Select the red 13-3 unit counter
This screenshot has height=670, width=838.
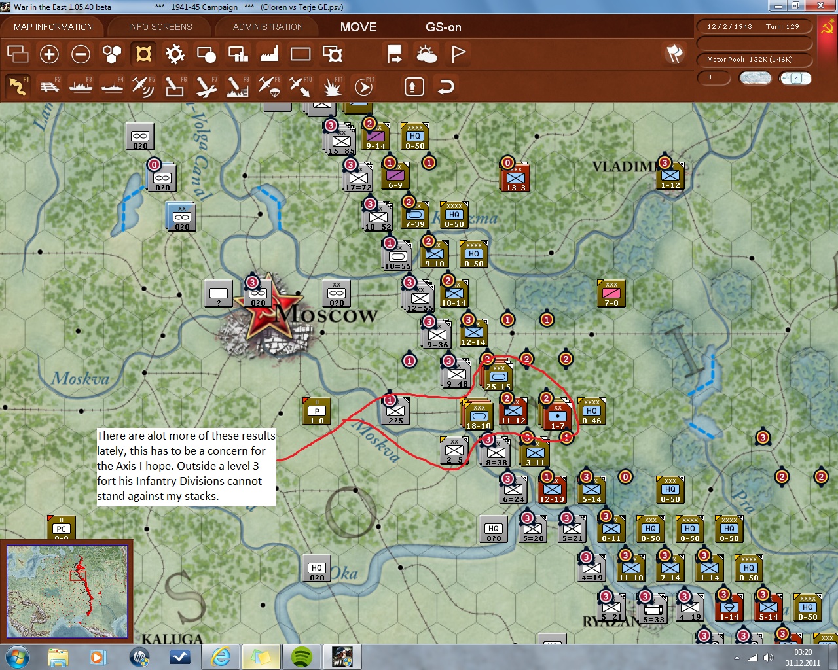point(515,177)
